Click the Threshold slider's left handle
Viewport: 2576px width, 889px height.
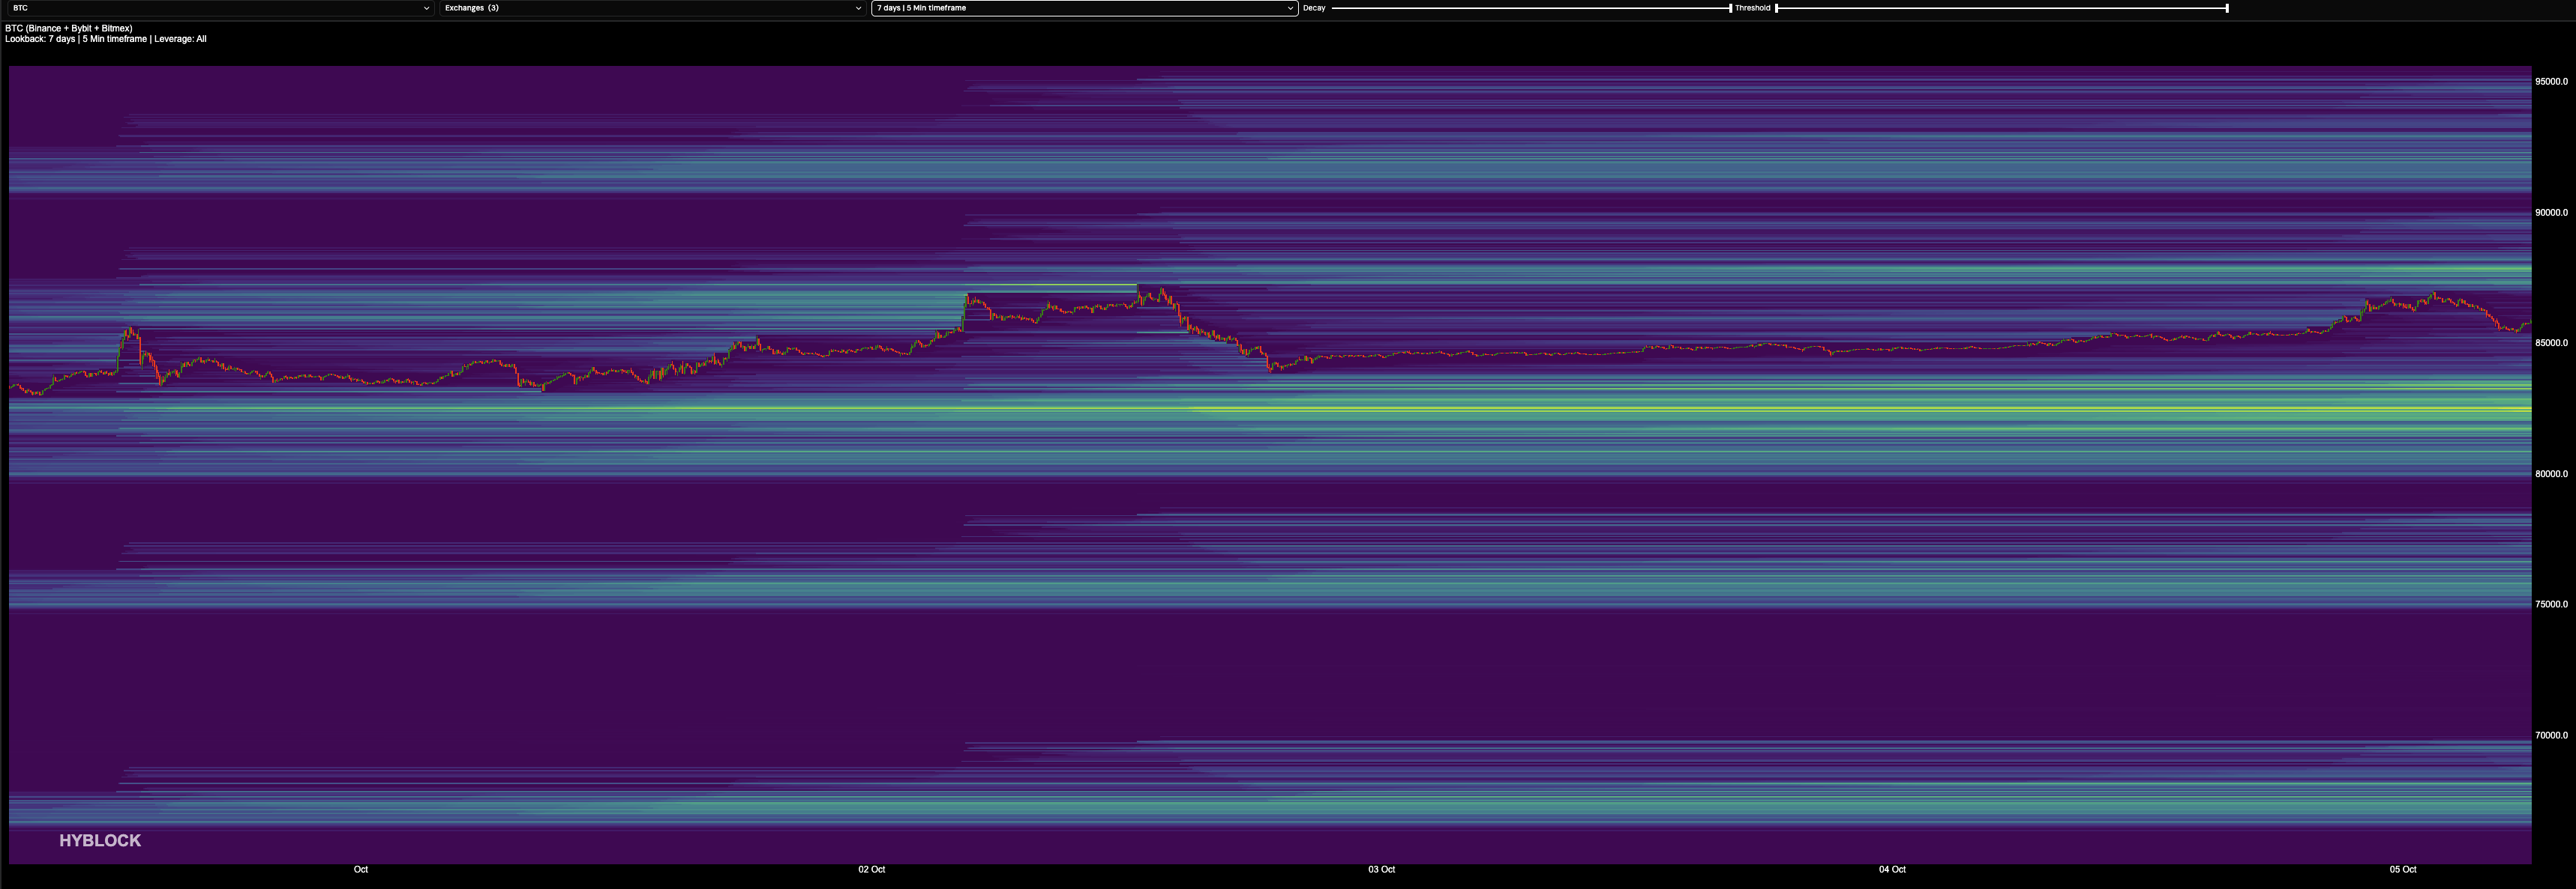[x=1776, y=8]
